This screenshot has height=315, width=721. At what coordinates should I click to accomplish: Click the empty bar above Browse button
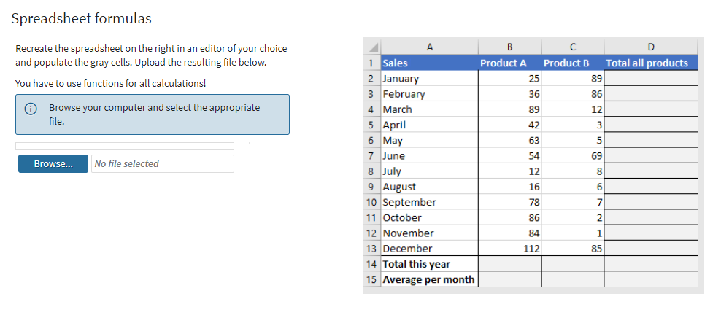[x=125, y=147]
